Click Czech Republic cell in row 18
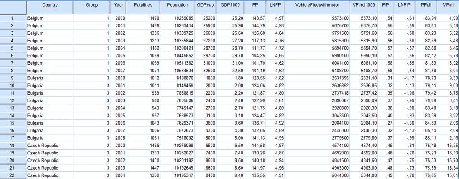The image size is (459, 179). tap(50, 146)
